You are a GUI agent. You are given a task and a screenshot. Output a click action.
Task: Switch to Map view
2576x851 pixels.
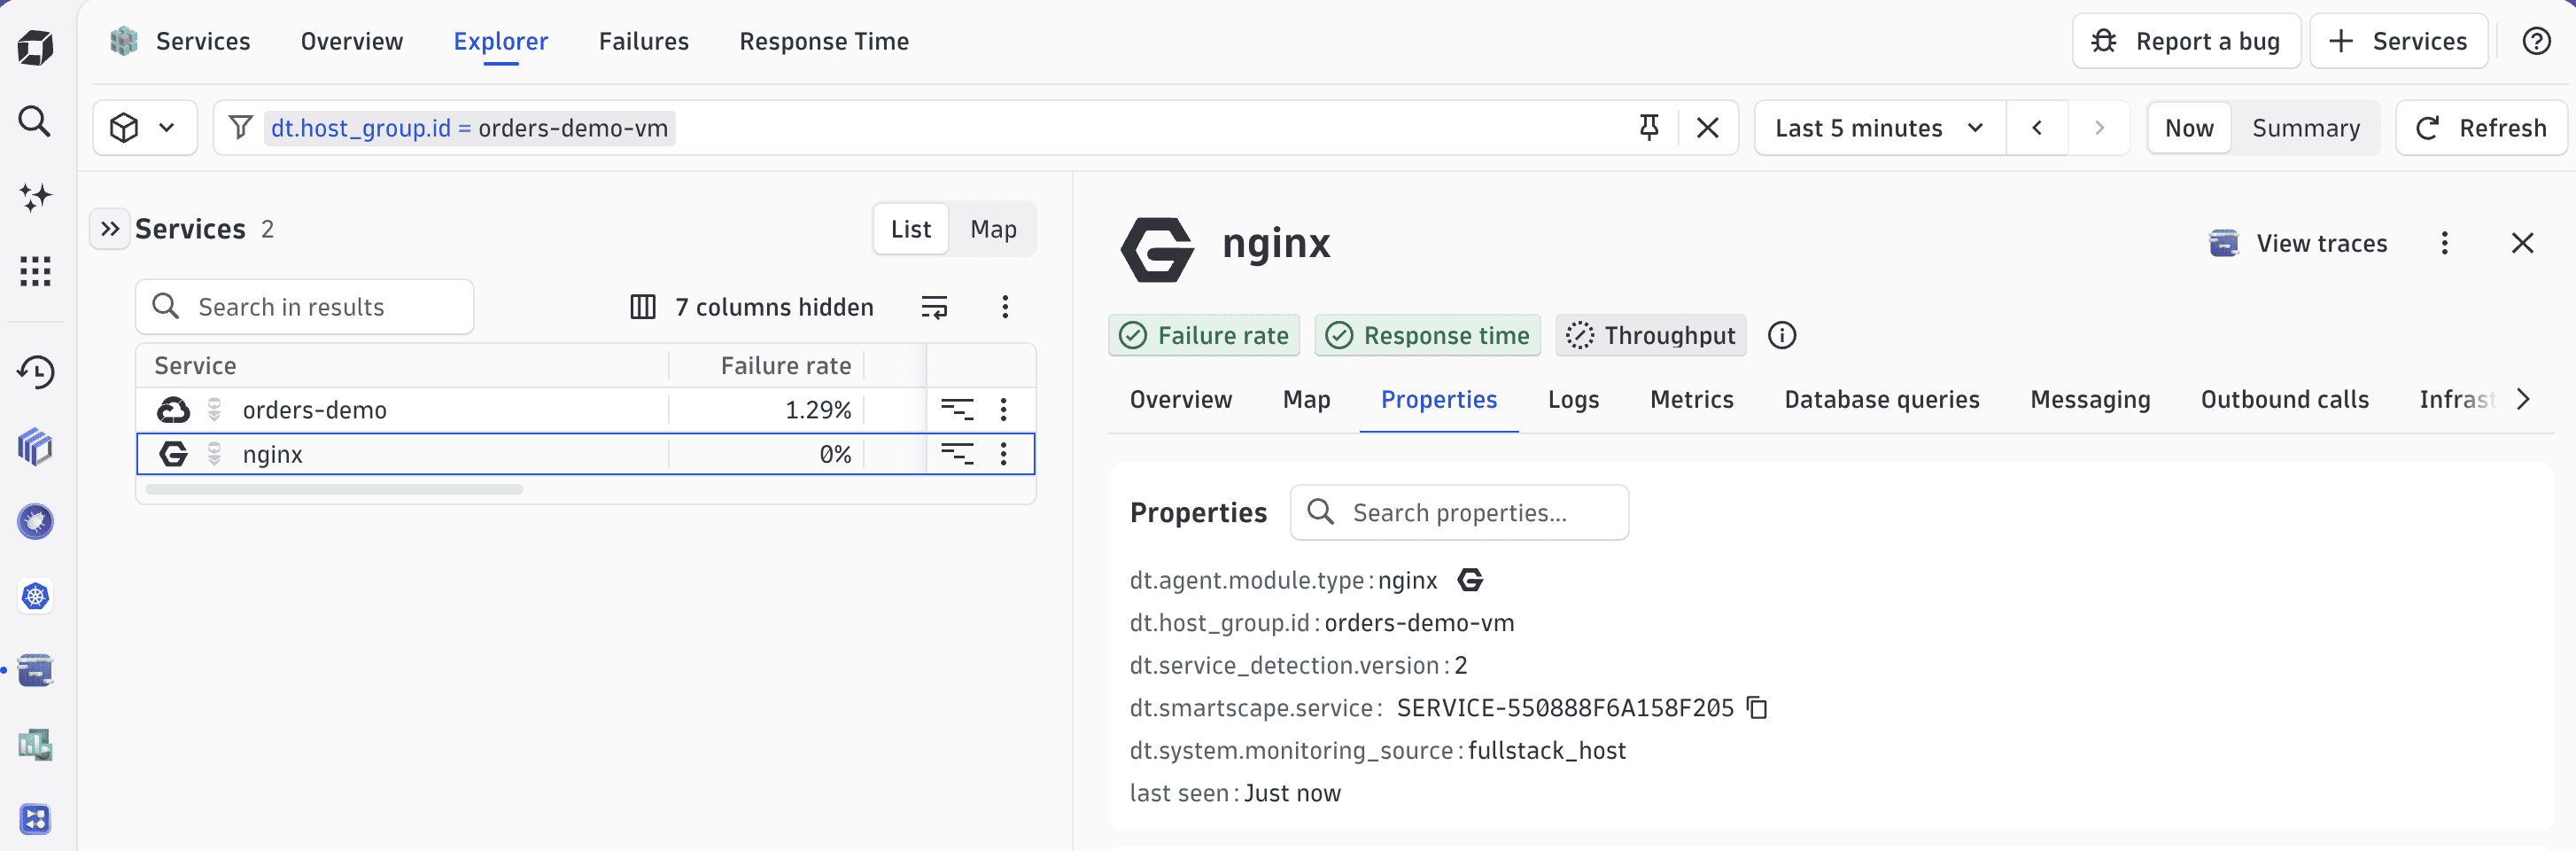coord(993,230)
